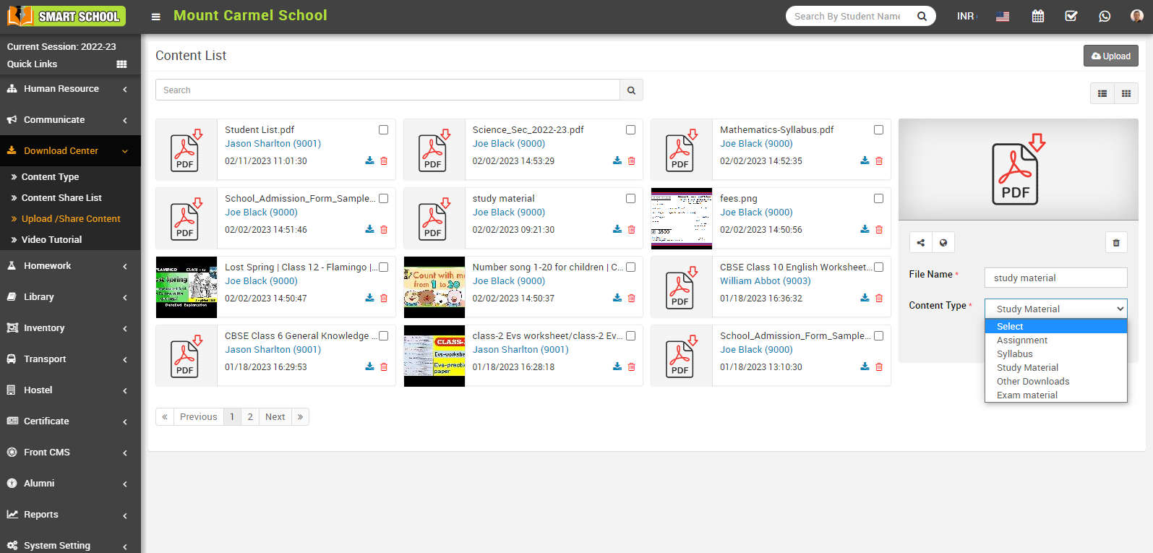
Task: Go to Next page of content
Action: pyautogui.click(x=275, y=417)
